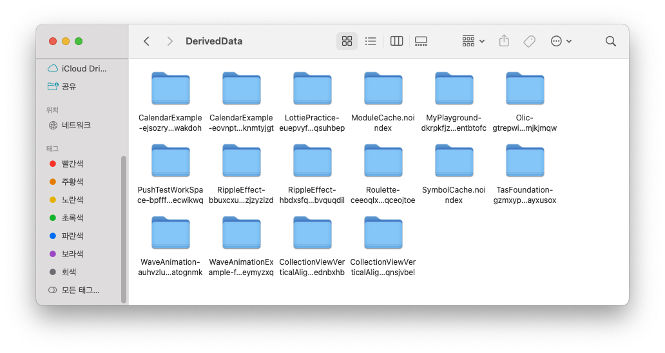
Task: Click the SymbolCache.noindex name label
Action: [454, 195]
